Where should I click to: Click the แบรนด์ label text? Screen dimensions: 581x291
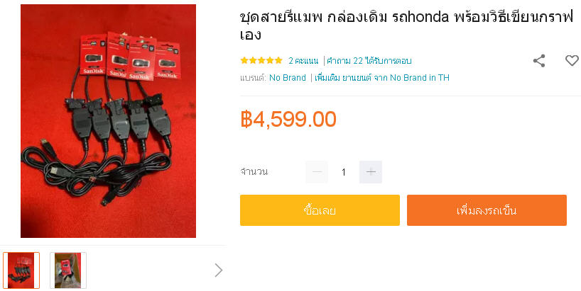[253, 78]
